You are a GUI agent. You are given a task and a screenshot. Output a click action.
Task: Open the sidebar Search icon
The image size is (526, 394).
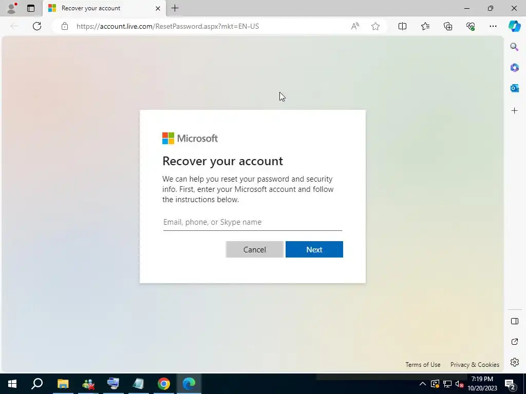514,47
